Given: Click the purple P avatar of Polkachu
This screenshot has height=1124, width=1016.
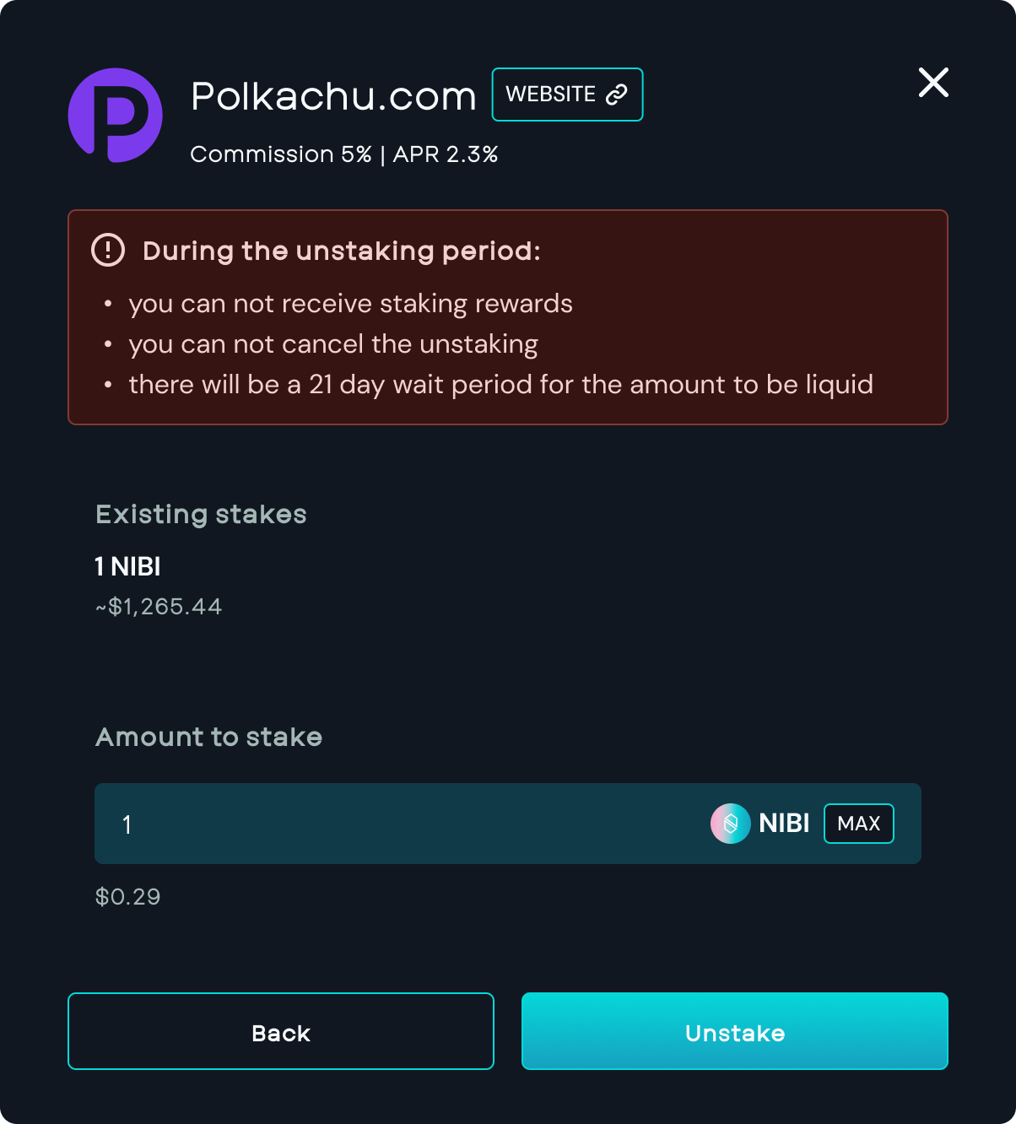Looking at the screenshot, I should coord(115,116).
